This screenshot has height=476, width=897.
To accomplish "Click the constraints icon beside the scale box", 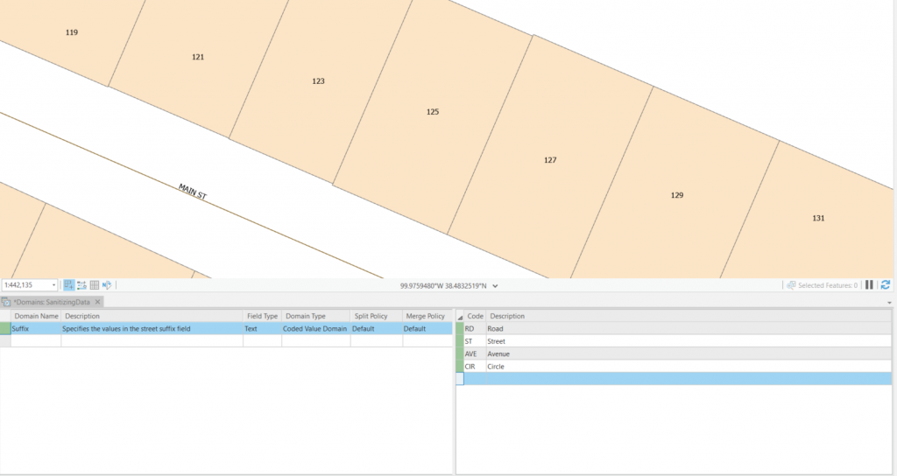I will tap(81, 285).
